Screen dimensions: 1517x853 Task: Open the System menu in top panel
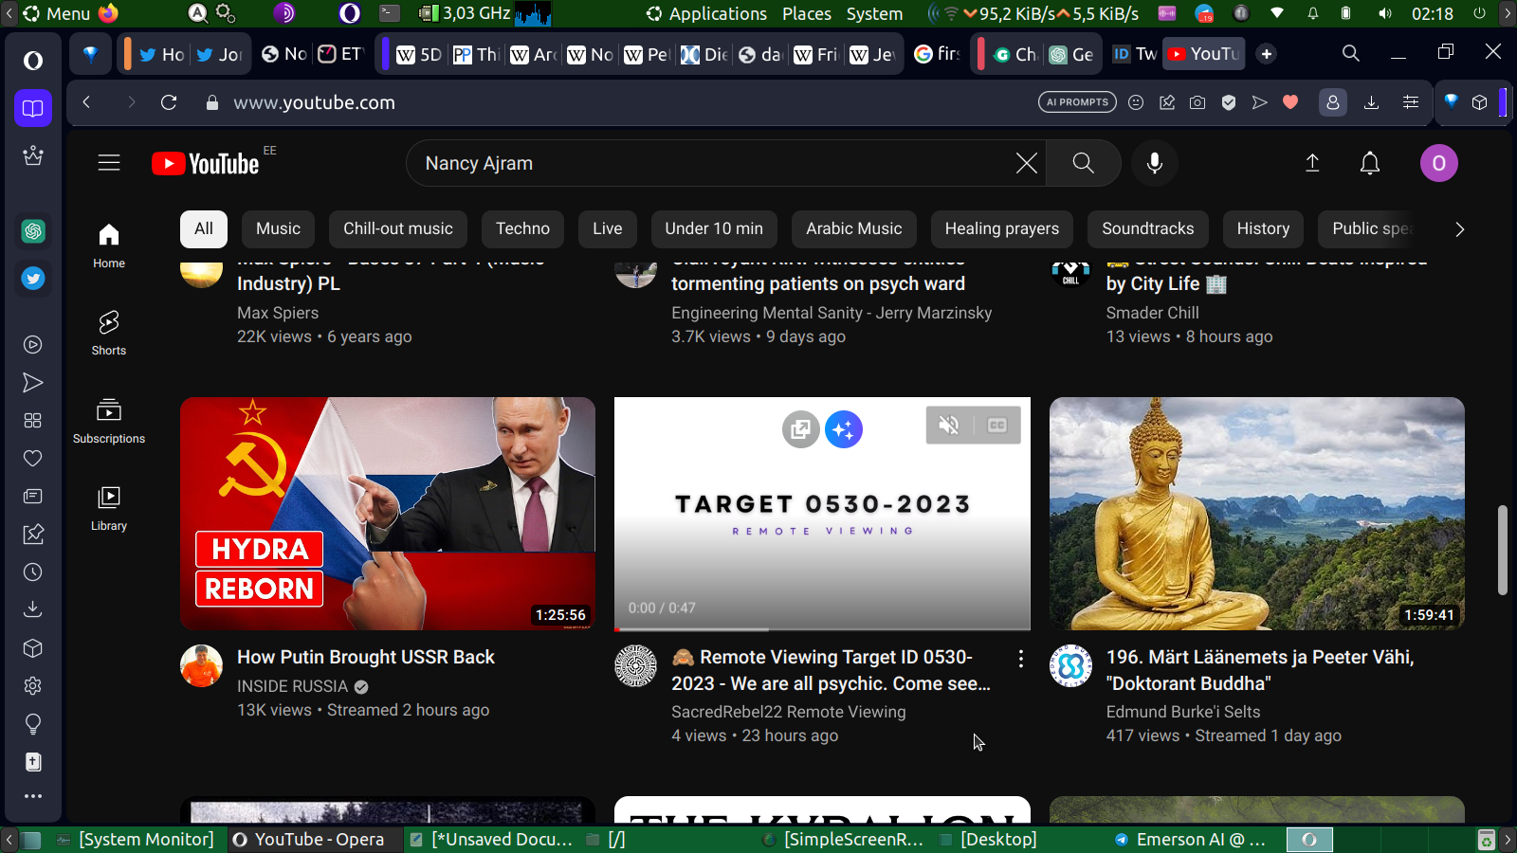coord(874,13)
